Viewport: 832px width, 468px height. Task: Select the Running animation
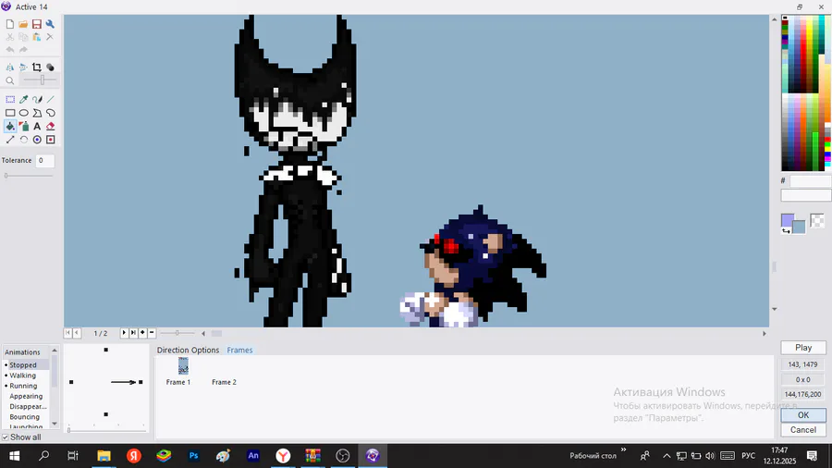point(23,386)
